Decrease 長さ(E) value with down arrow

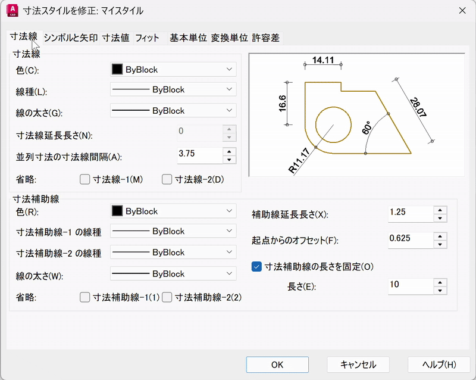[440, 290]
